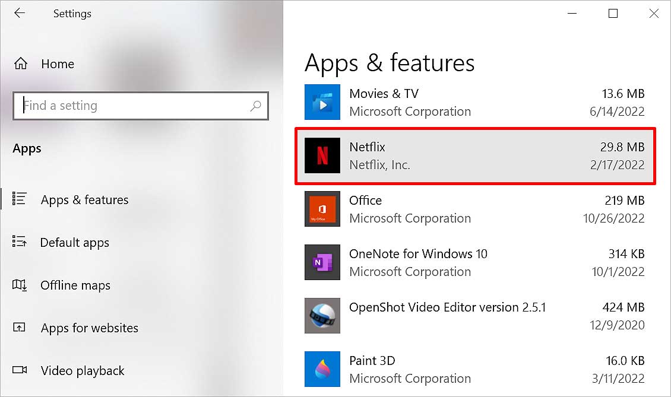This screenshot has height=397, width=671.
Task: Click the 29.8 MB Netflix size
Action: pyautogui.click(x=622, y=147)
